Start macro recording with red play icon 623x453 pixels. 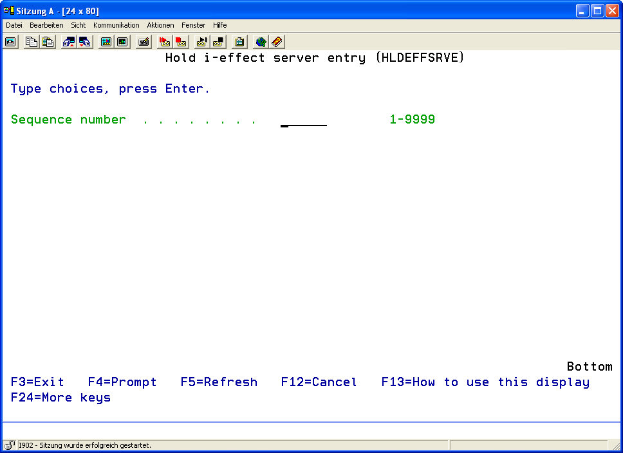point(165,42)
